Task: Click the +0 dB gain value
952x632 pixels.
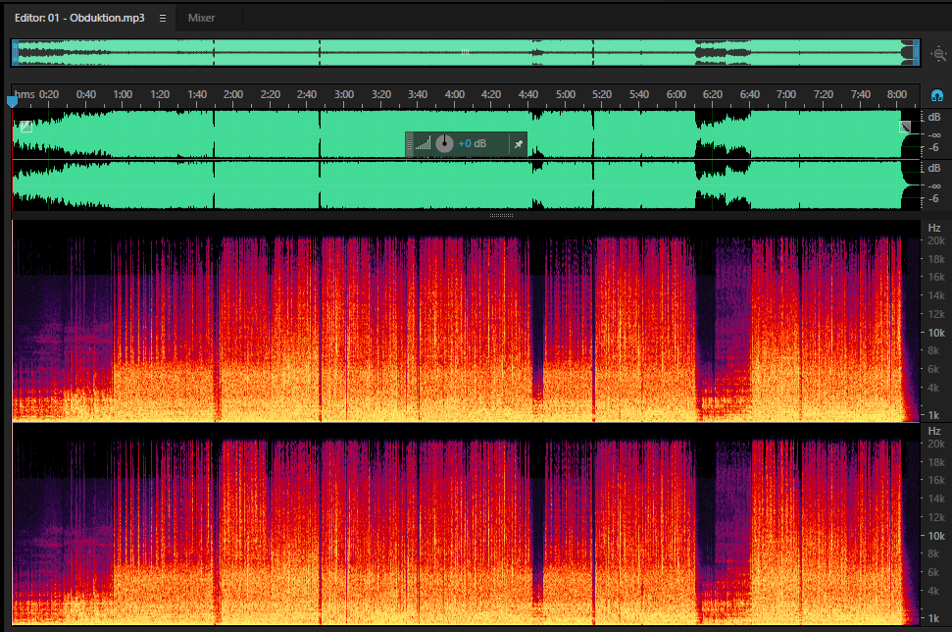Action: point(472,143)
